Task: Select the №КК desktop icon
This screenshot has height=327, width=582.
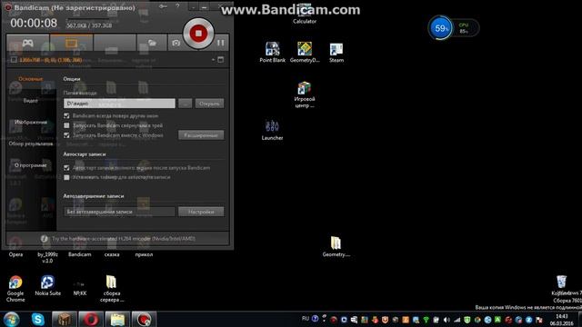Action: point(79,288)
